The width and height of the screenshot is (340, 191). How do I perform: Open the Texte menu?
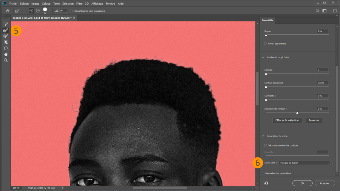point(56,4)
